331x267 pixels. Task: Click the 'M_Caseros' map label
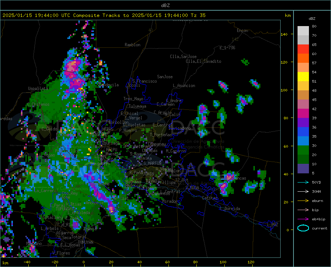point(176,151)
